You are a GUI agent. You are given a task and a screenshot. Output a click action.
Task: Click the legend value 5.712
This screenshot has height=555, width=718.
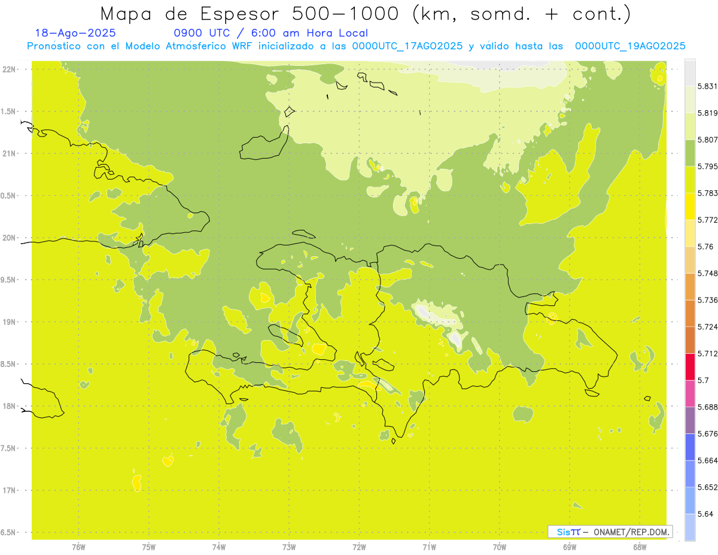(707, 353)
